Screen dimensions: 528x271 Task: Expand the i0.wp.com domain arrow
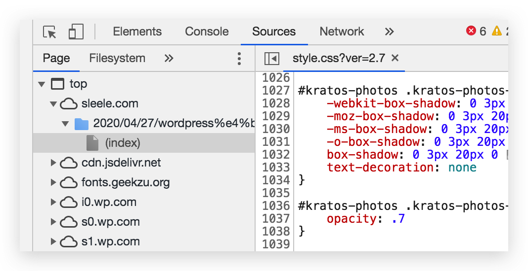53,202
